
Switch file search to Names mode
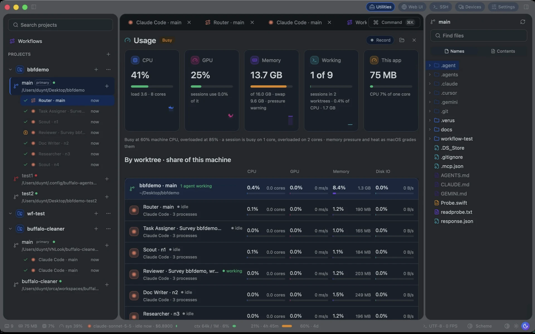pos(454,51)
